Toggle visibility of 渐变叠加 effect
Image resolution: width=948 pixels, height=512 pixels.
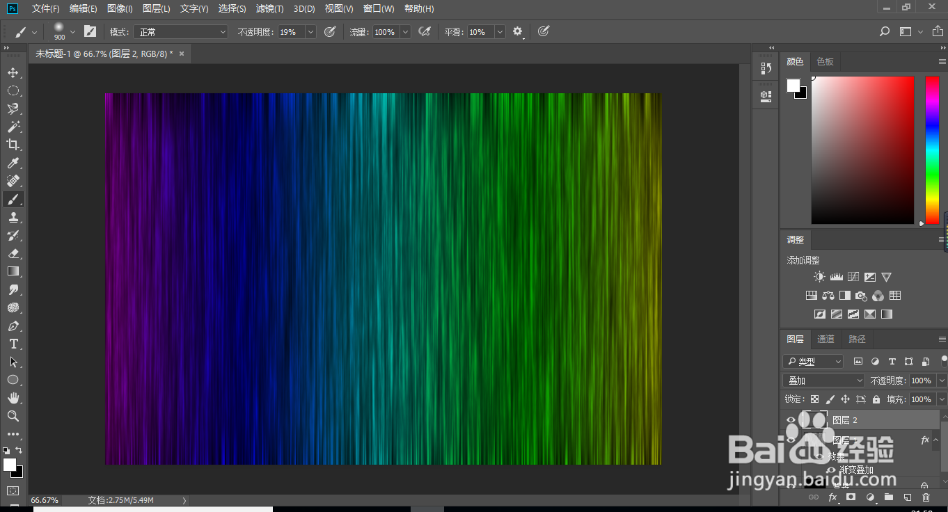pos(830,470)
